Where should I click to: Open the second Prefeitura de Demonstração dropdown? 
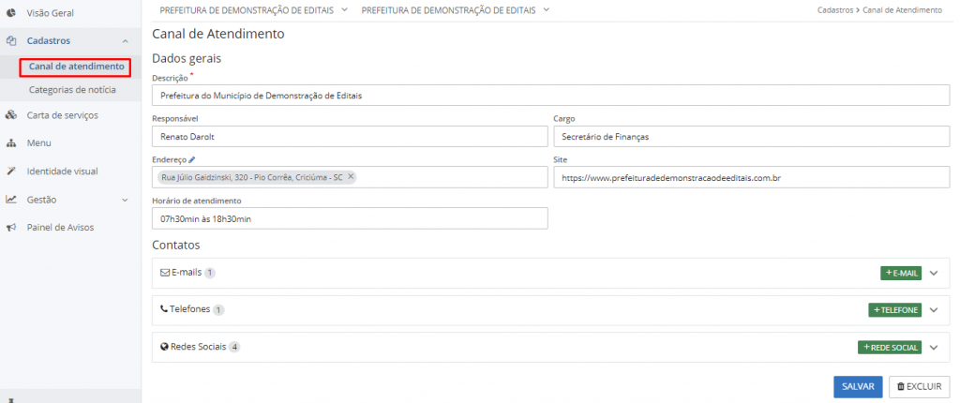(456, 9)
